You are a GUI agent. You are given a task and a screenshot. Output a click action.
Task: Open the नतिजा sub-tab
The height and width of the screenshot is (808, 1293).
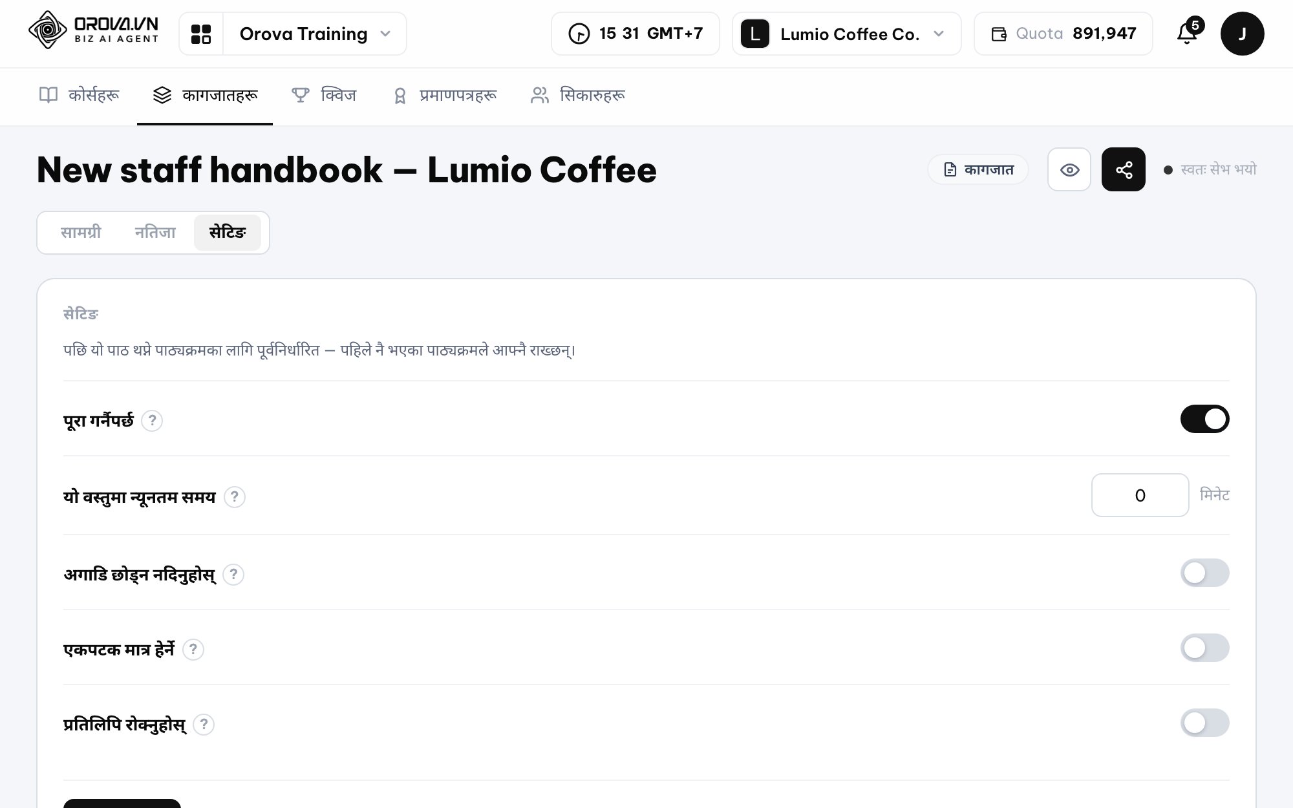point(155,233)
